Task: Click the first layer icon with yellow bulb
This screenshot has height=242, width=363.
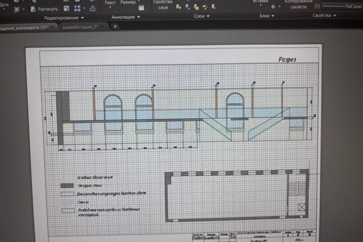Action: click(x=178, y=7)
